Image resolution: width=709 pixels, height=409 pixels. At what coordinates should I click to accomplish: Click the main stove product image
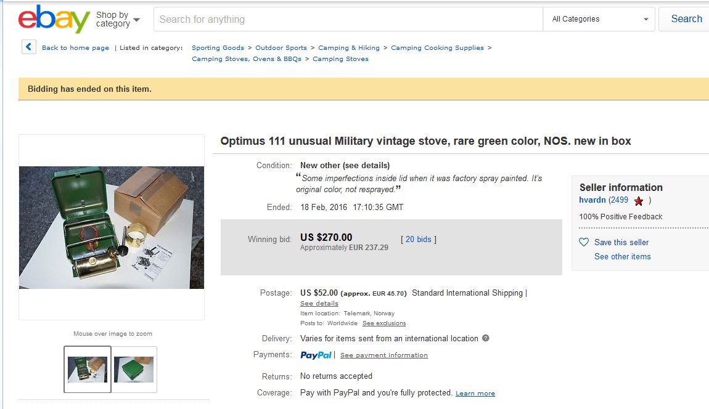112,227
